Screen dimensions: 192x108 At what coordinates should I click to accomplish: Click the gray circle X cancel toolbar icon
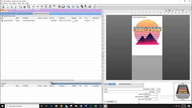point(63,7)
